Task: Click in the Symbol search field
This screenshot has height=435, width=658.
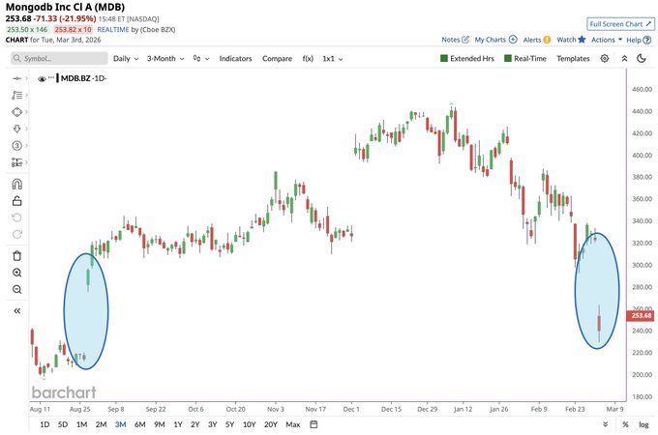Action: click(x=59, y=58)
